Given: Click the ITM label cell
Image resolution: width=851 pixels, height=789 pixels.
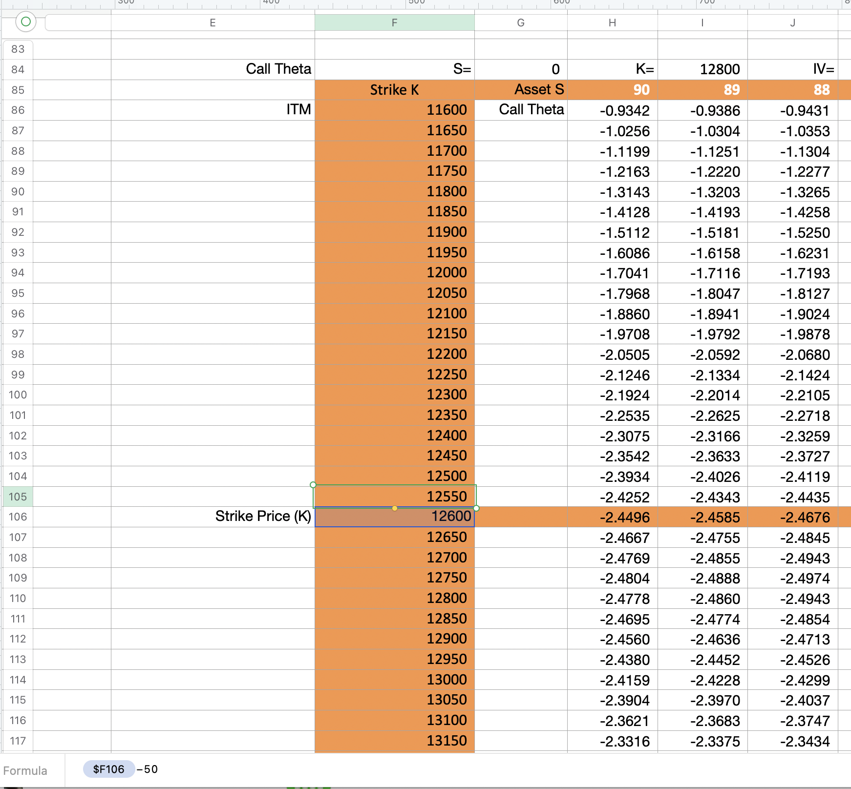Looking at the screenshot, I should (x=213, y=110).
